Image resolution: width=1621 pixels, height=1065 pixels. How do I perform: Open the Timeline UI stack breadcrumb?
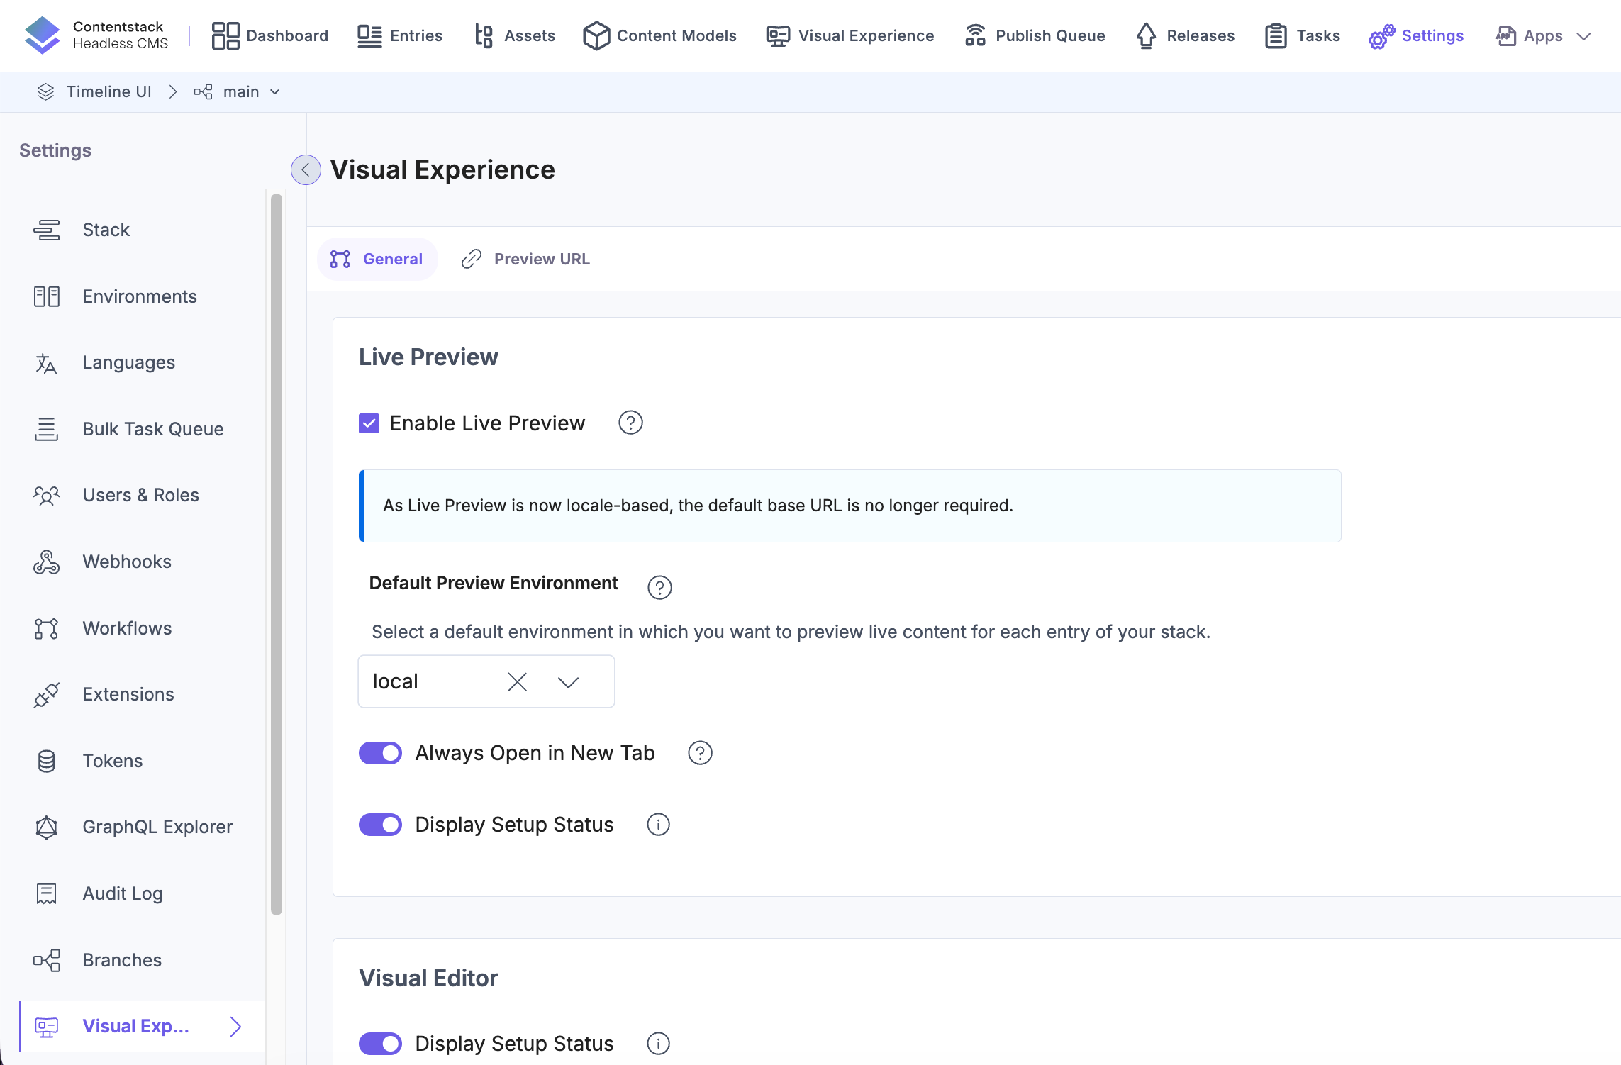[108, 92]
